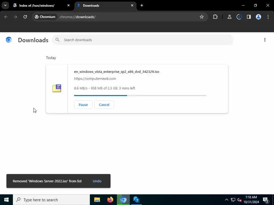The image size is (274, 205).
Task: Launch Firefox from the taskbar
Action: coord(110,200)
